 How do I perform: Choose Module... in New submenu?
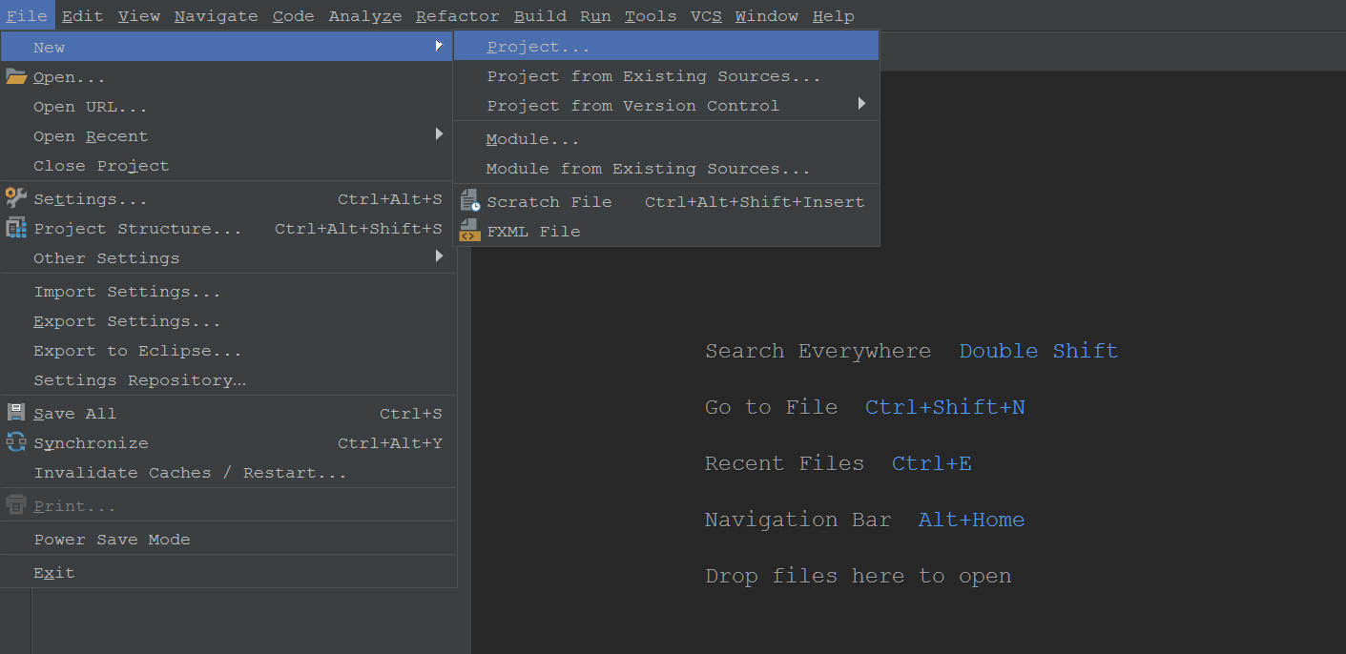tap(666, 139)
